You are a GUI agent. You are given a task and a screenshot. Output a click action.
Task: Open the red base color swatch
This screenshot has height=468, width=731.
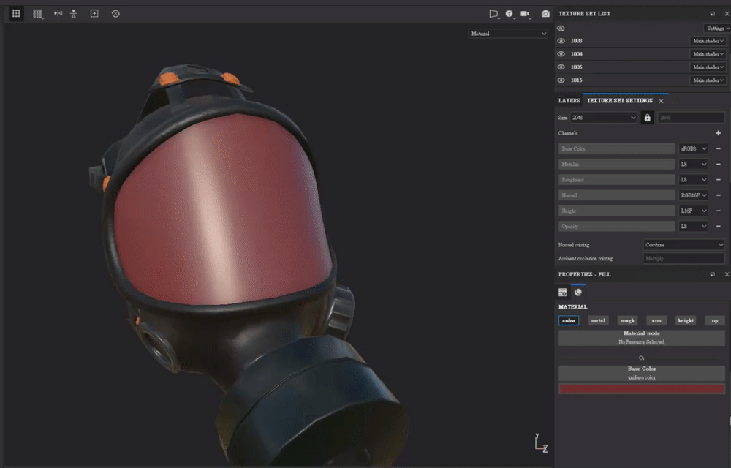pos(642,389)
